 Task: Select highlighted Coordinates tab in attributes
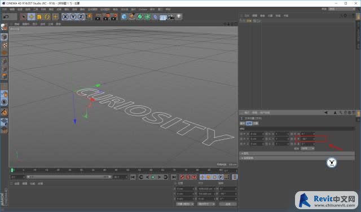[249, 123]
